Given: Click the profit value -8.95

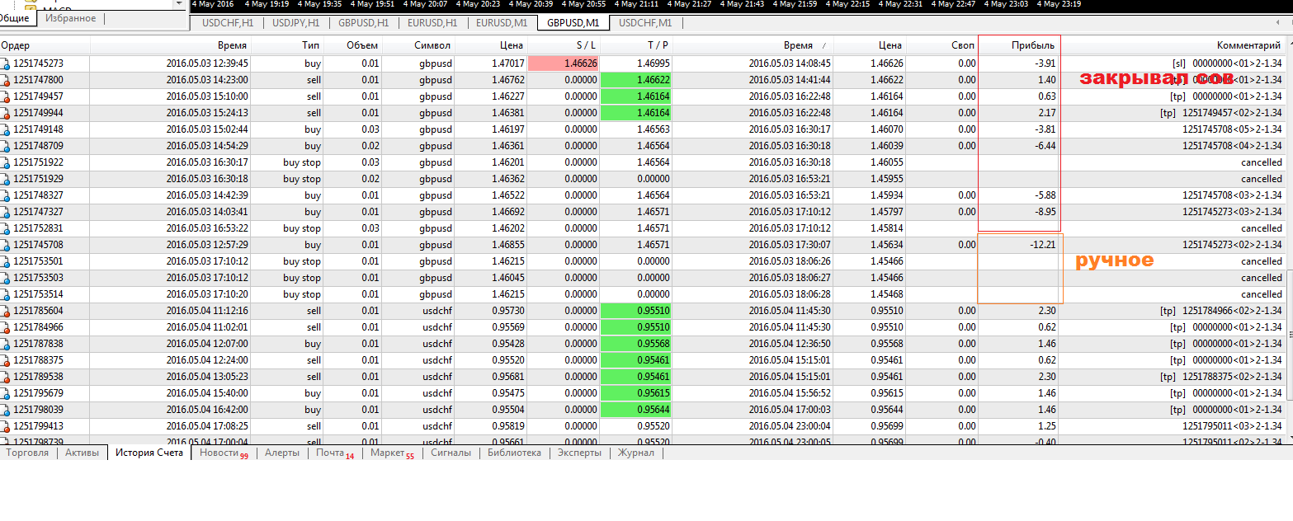Looking at the screenshot, I should pyautogui.click(x=1045, y=212).
